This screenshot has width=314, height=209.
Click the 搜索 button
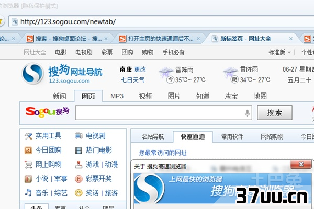click(x=275, y=113)
